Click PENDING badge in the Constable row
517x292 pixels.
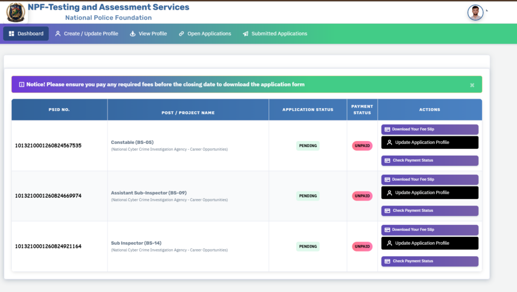point(307,145)
